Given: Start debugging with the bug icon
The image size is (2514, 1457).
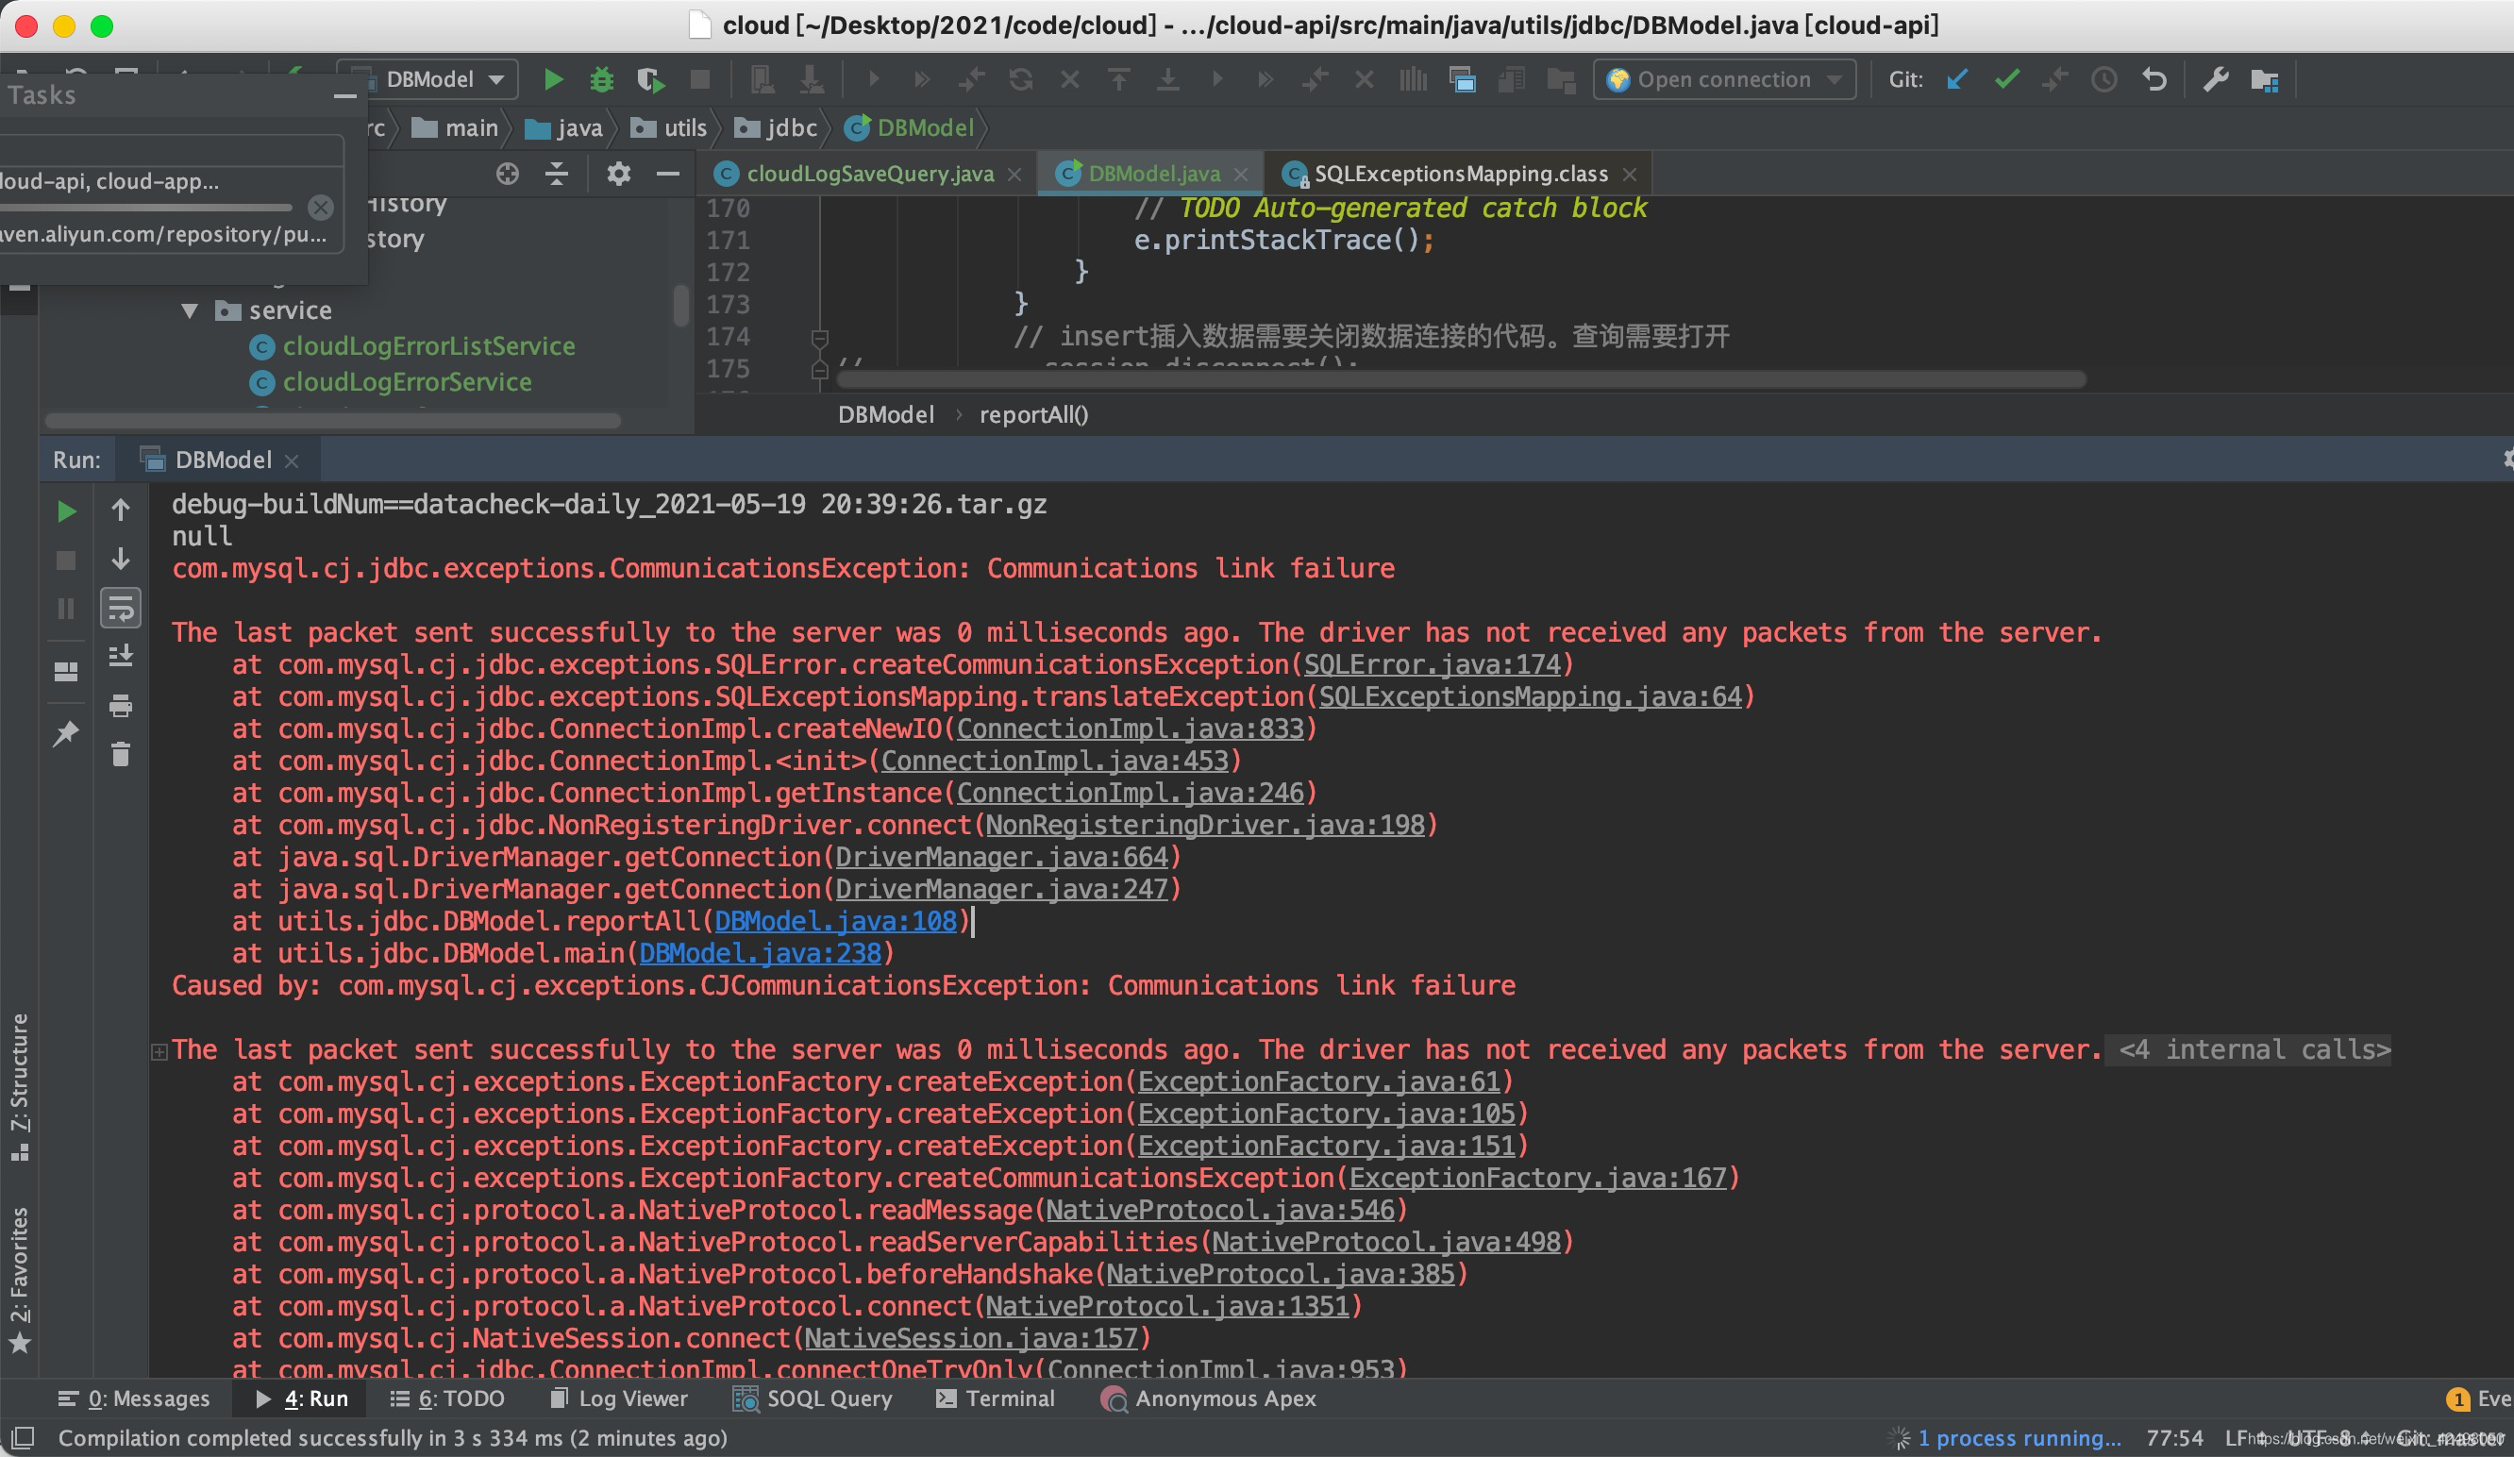Looking at the screenshot, I should coord(600,80).
